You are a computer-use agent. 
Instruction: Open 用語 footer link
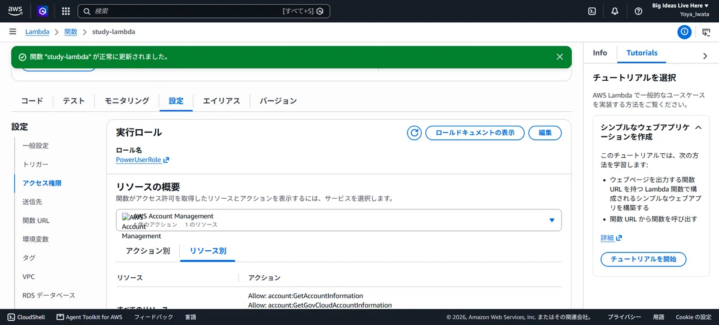[658, 317]
